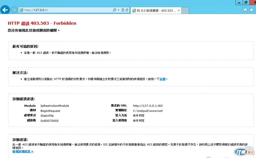Click the forward navigation arrow
256x158 pixels.
[x=14, y=10]
